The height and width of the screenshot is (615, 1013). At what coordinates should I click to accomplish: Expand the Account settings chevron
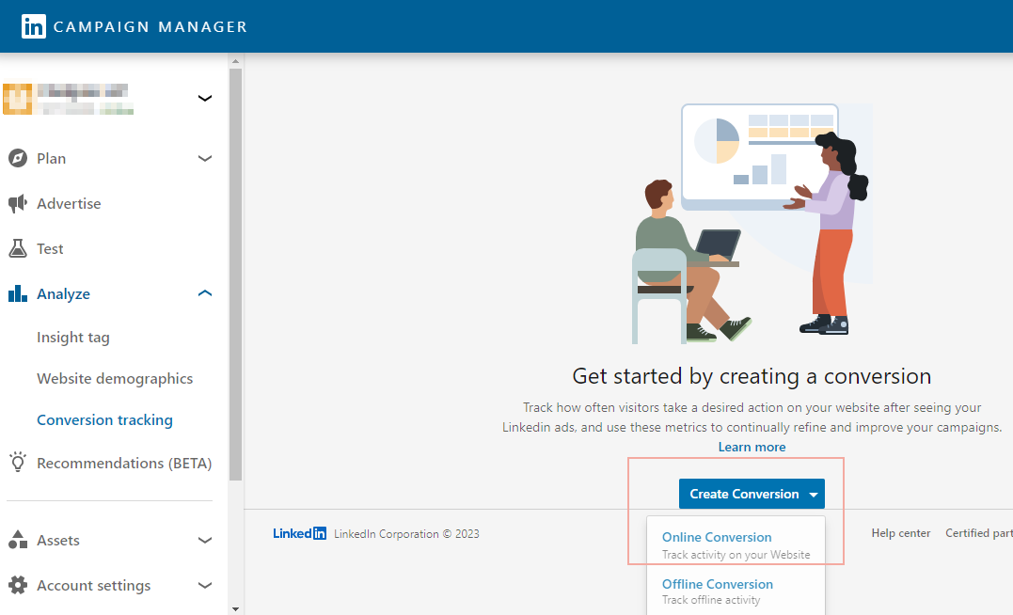pyautogui.click(x=205, y=585)
